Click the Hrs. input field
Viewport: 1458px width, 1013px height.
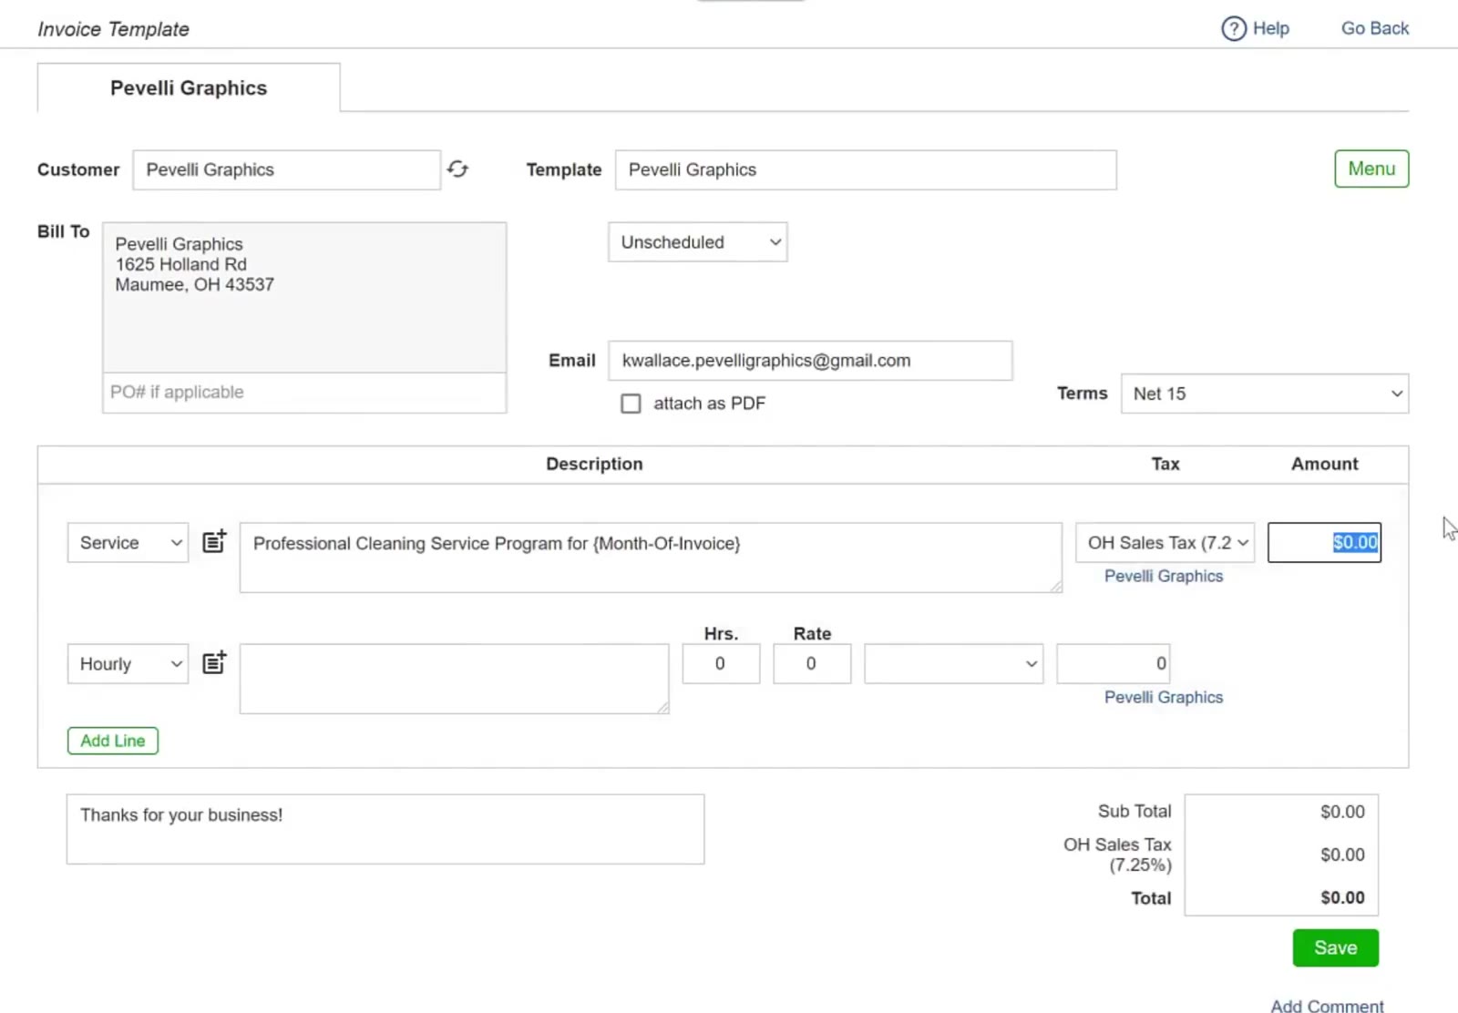pos(721,664)
